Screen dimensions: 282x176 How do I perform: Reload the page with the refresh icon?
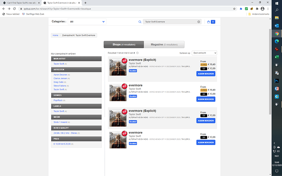(14, 9)
